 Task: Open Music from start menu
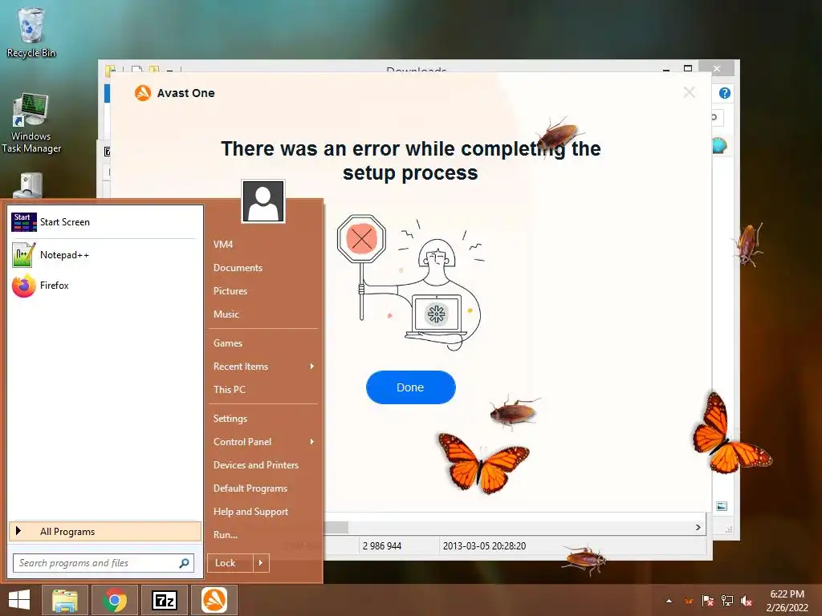point(226,314)
